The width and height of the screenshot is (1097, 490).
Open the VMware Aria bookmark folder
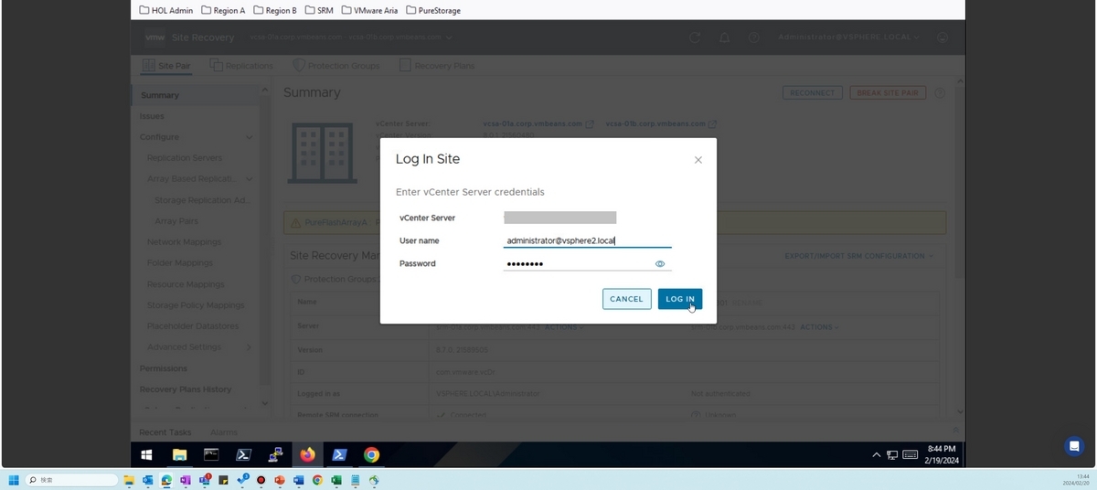coord(369,11)
